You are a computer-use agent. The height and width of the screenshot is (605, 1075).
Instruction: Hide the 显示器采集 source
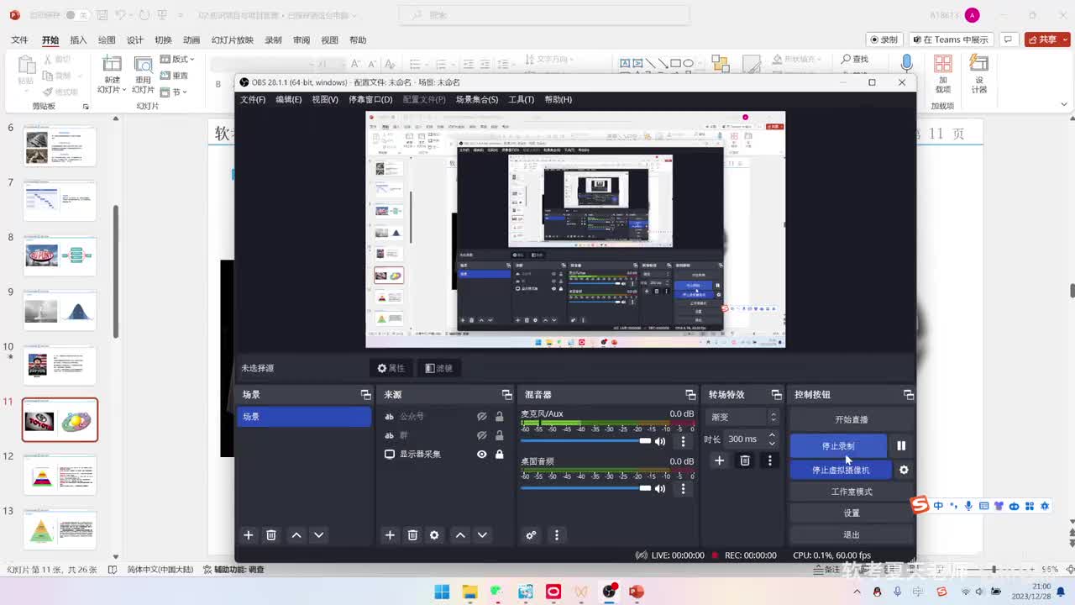(482, 454)
